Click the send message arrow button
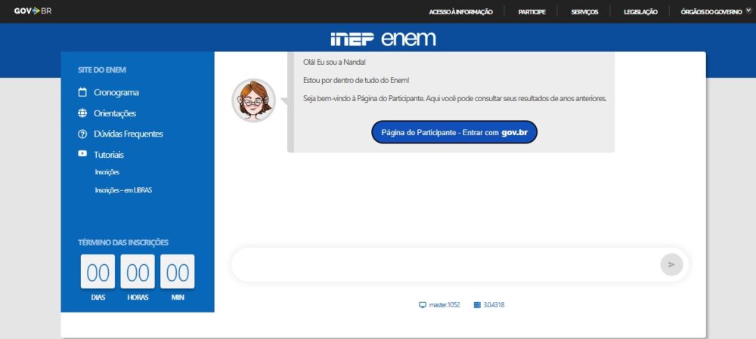This screenshot has height=339, width=756. pos(671,264)
